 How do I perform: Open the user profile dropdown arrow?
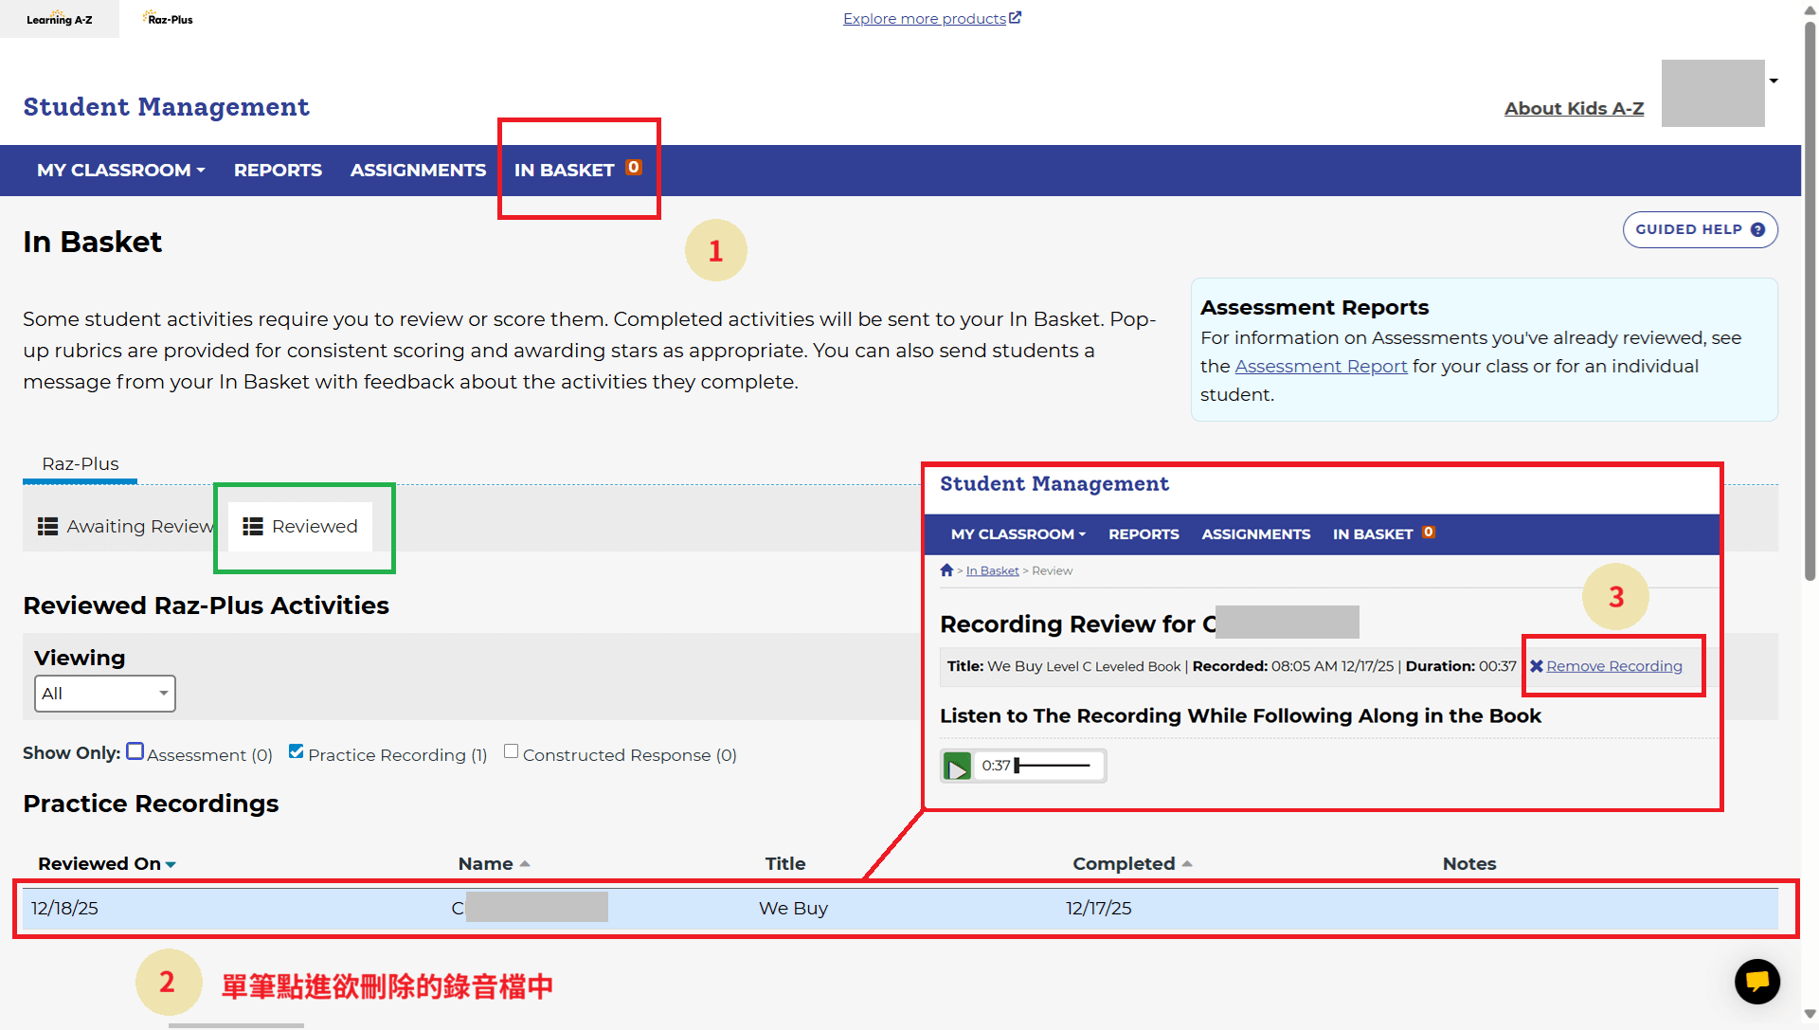click(1773, 81)
